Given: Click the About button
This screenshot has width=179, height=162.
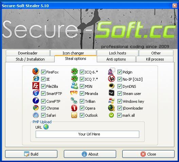Looking at the screenshot, I should point(90,154).
